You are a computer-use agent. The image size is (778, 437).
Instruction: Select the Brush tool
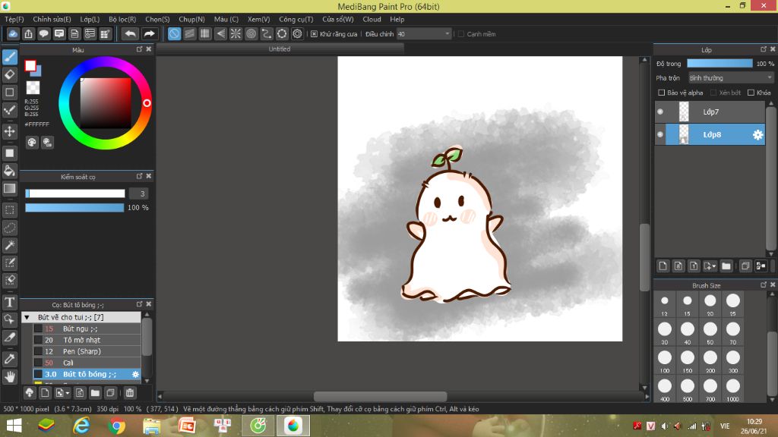tap(9, 57)
